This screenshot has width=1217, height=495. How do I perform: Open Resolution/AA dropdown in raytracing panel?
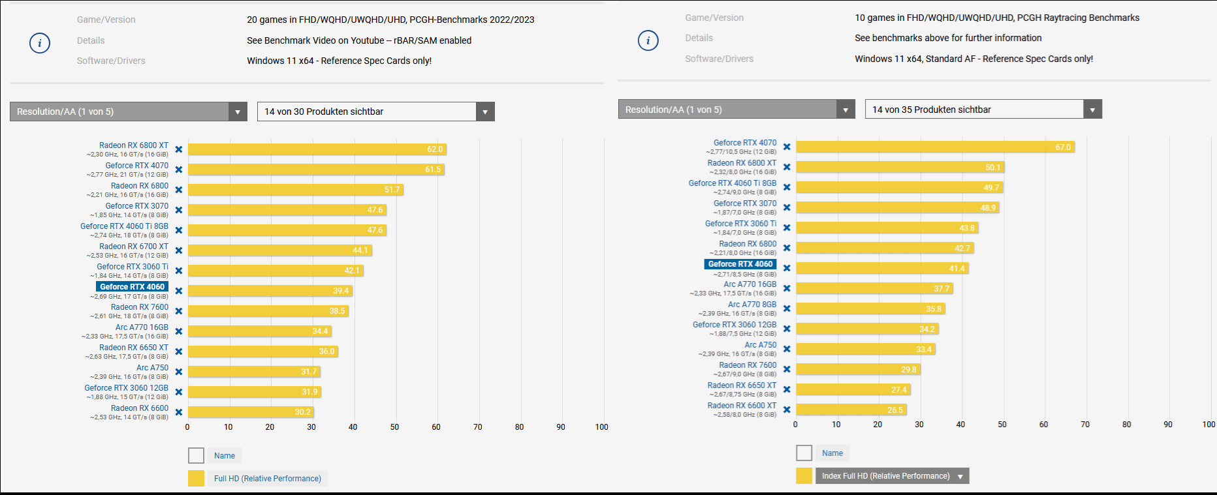coord(736,110)
